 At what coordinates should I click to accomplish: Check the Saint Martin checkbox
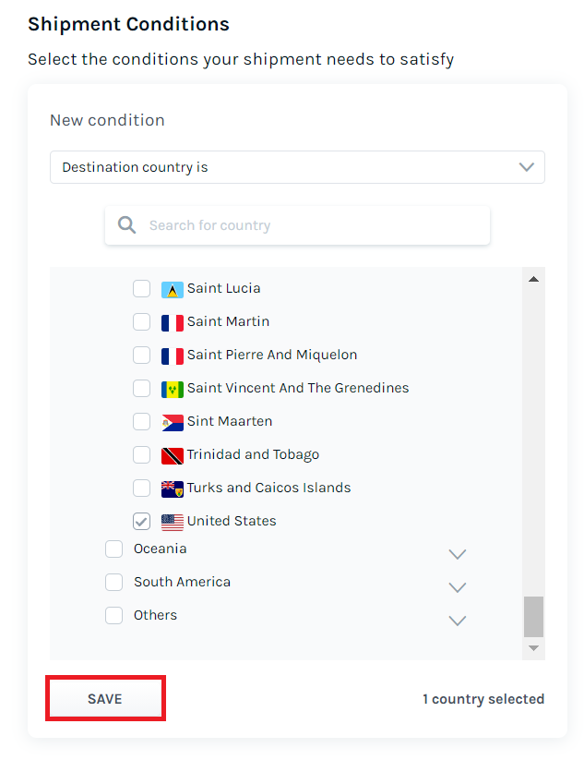tap(141, 322)
